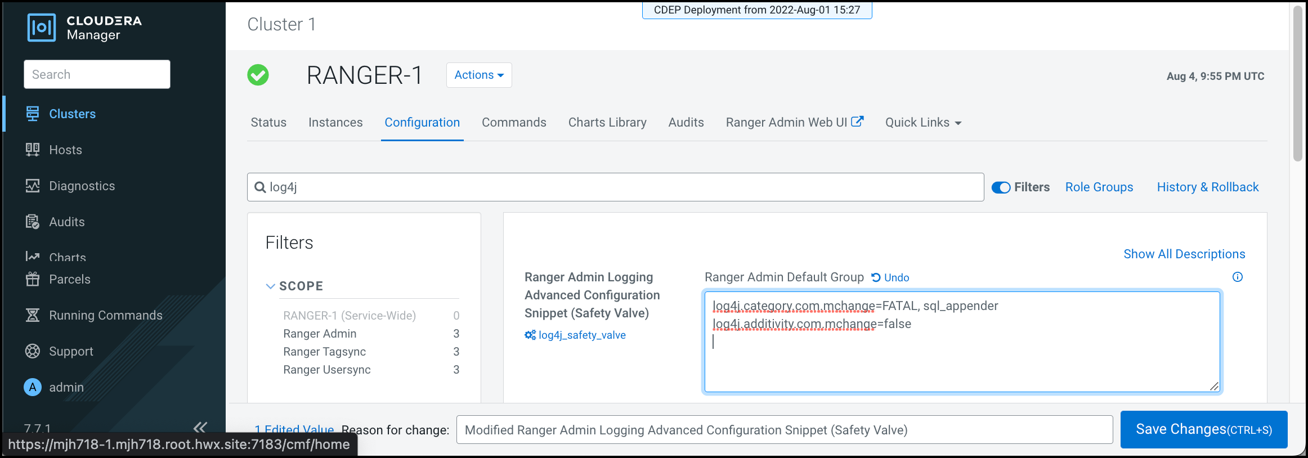The image size is (1308, 458).
Task: Click the Cloudera Manager logo icon
Action: click(42, 28)
